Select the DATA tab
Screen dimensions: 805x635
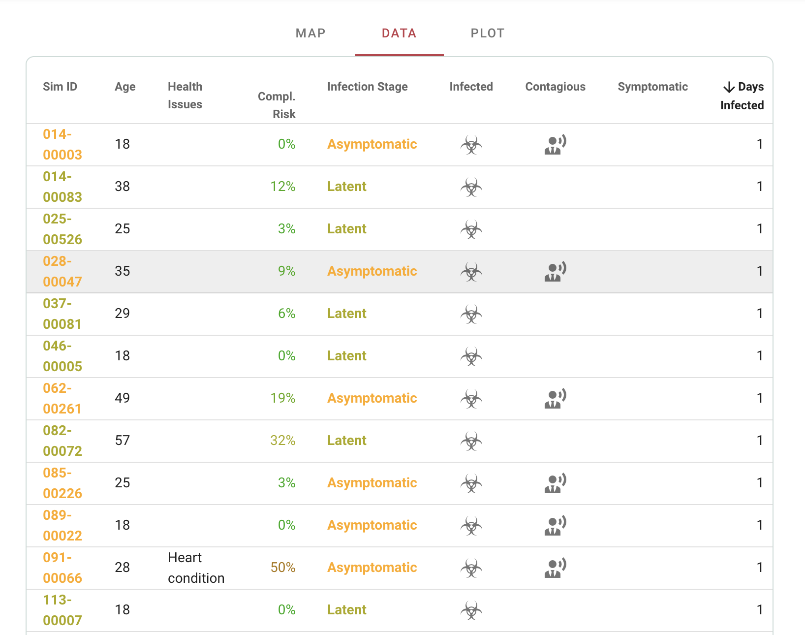pyautogui.click(x=399, y=33)
